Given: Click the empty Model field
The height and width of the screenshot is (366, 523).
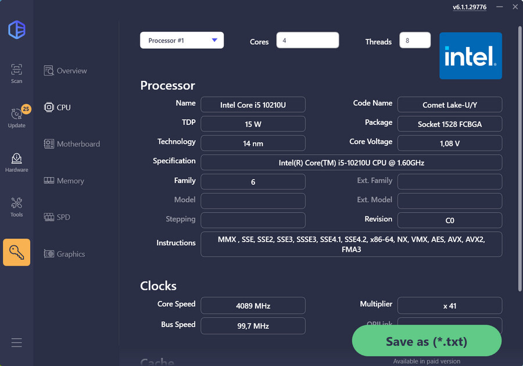Looking at the screenshot, I should pyautogui.click(x=253, y=201).
